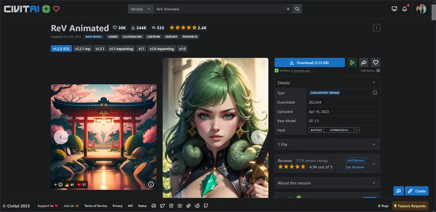Open shrine image info icon
Viewport: 436px width, 212px height.
(151, 184)
